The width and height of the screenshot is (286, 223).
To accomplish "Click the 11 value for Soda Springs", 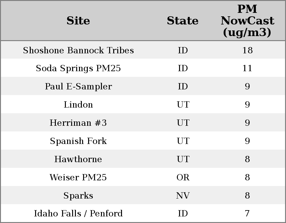I will tap(247, 68).
